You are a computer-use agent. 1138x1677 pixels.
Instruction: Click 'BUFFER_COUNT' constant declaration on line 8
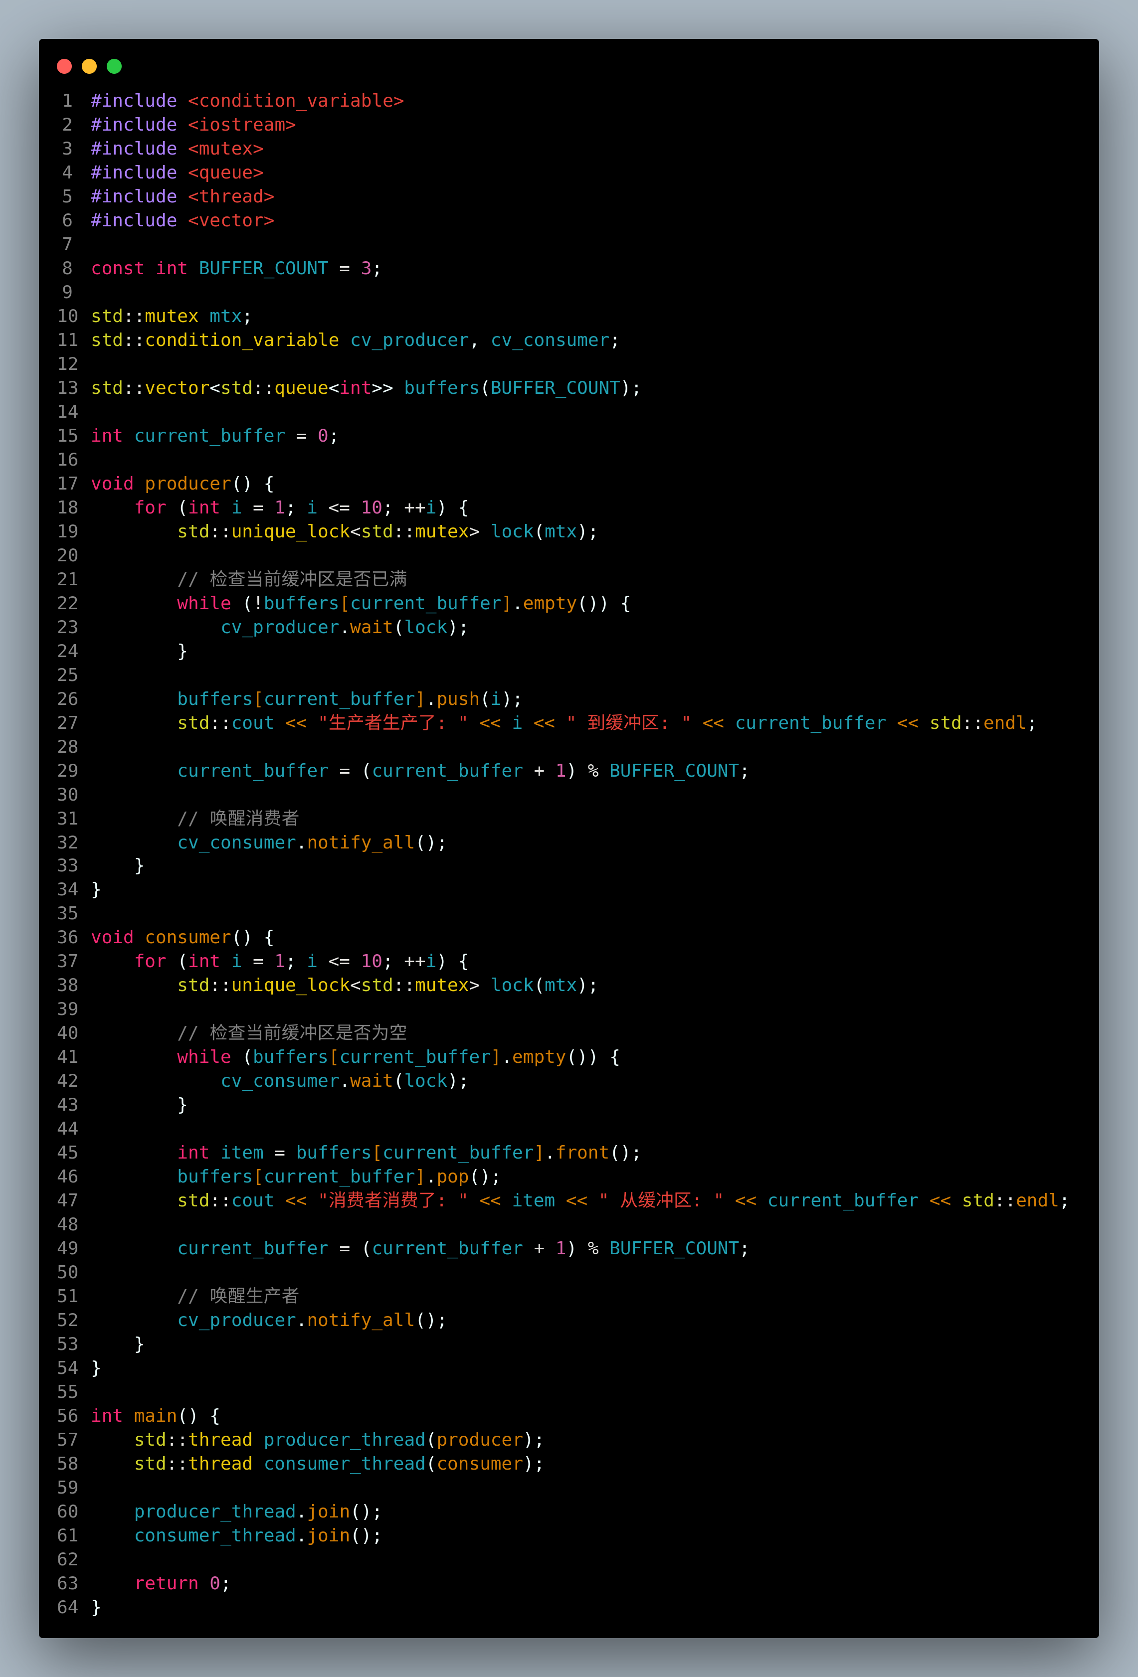click(x=263, y=268)
